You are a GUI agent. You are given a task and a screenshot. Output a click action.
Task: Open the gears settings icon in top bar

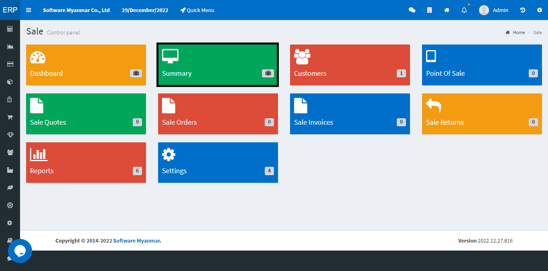pyautogui.click(x=540, y=10)
